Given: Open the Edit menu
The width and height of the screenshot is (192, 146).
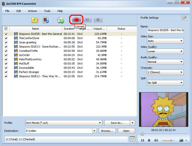Looking at the screenshot, I should tap(18, 11).
